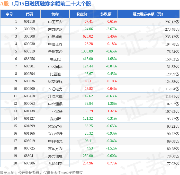Click closing price 67.41
The image size is (180, 175).
(x=89, y=21)
